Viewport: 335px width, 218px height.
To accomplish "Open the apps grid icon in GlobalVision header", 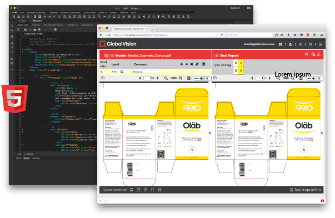I will (281, 44).
